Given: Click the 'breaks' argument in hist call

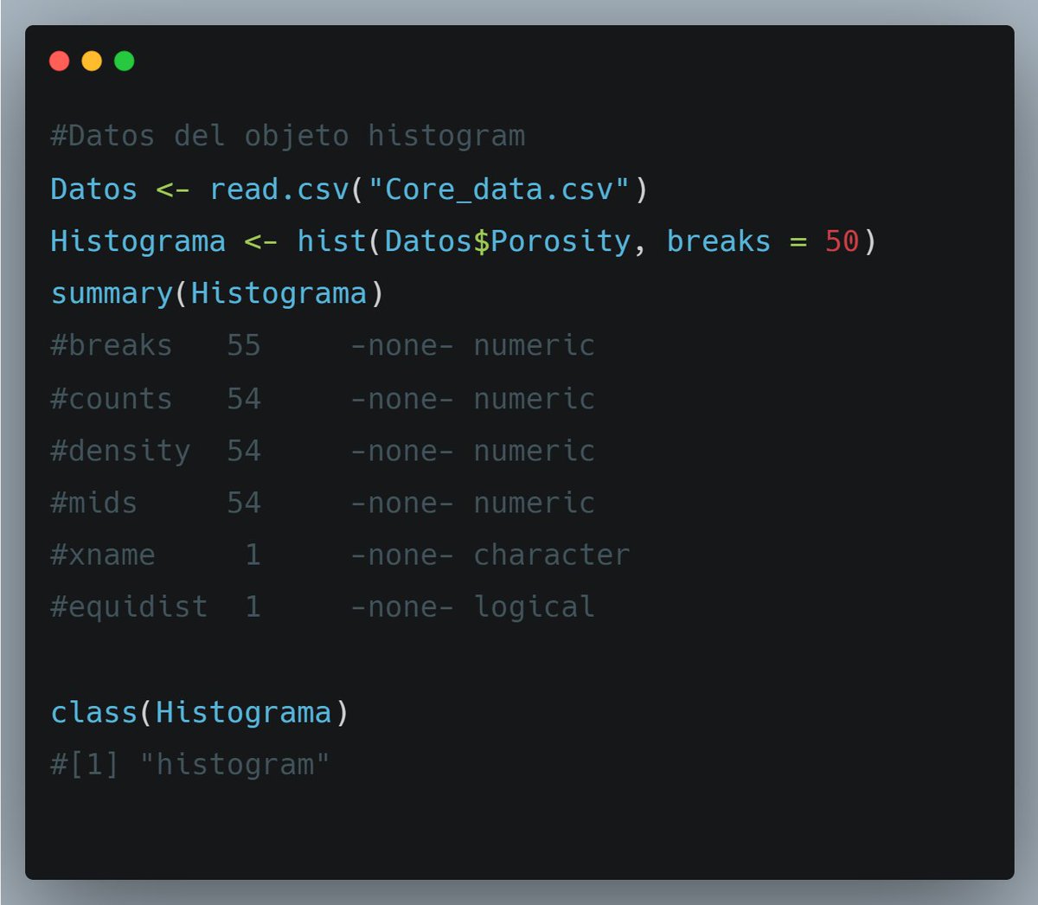Looking at the screenshot, I should pyautogui.click(x=719, y=241).
